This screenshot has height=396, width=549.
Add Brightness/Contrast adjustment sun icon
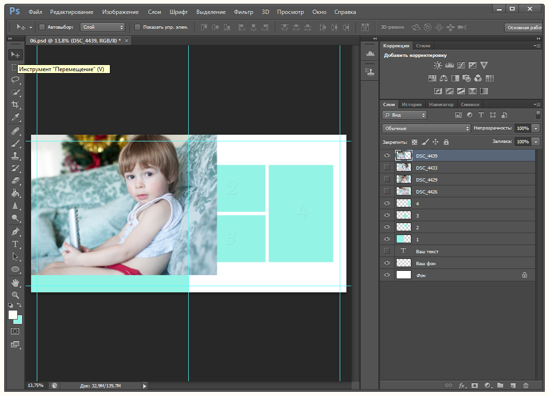point(438,65)
